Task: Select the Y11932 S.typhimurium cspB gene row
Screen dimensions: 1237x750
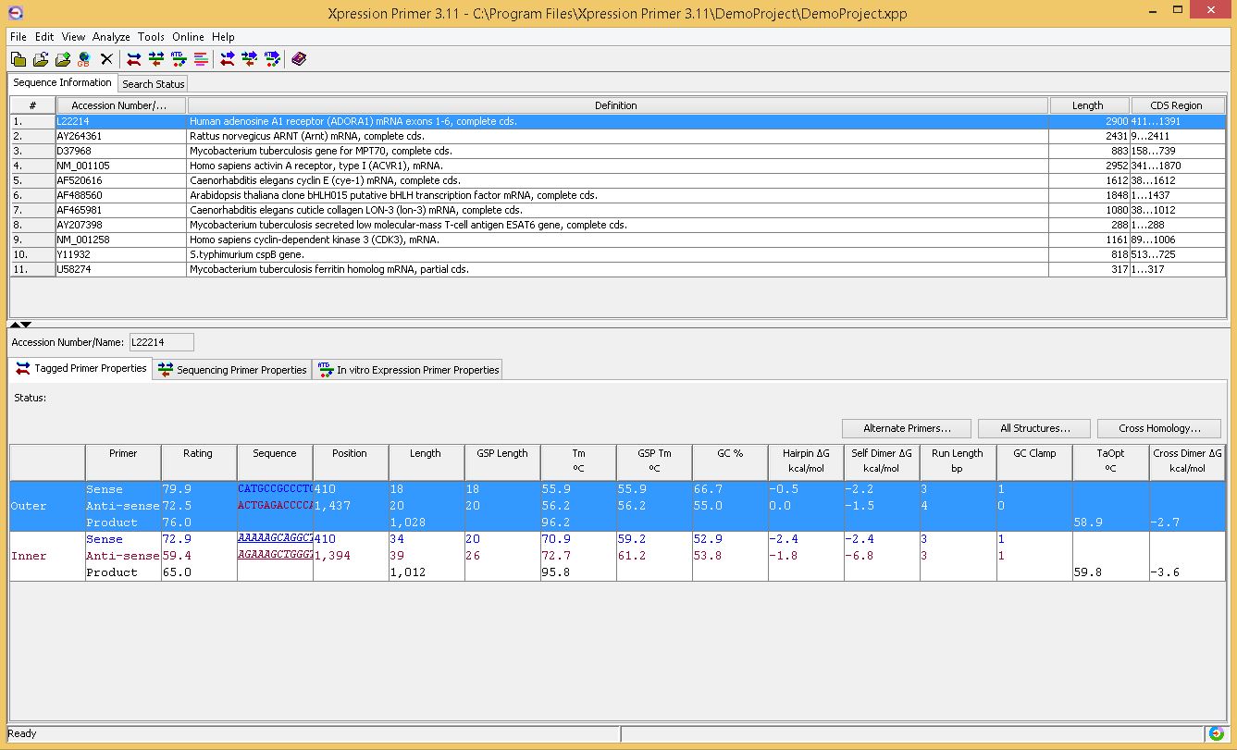Action: click(x=619, y=254)
